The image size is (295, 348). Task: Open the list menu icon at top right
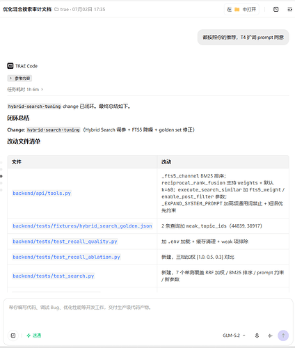click(x=289, y=10)
